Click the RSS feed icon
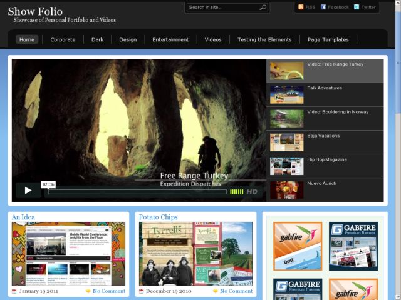This screenshot has width=401, height=300. [x=301, y=7]
